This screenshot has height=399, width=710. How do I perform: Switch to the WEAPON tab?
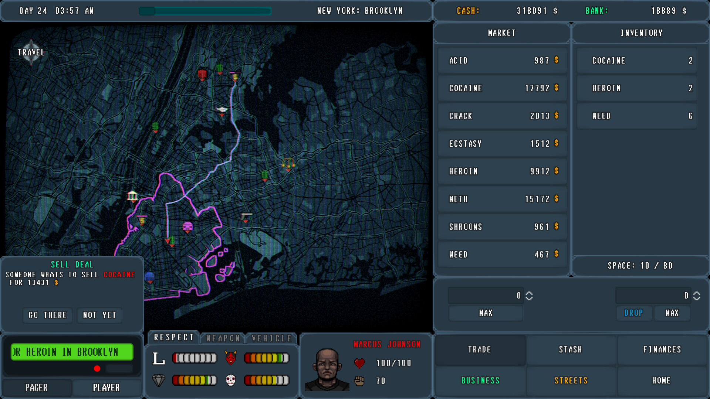(x=222, y=337)
